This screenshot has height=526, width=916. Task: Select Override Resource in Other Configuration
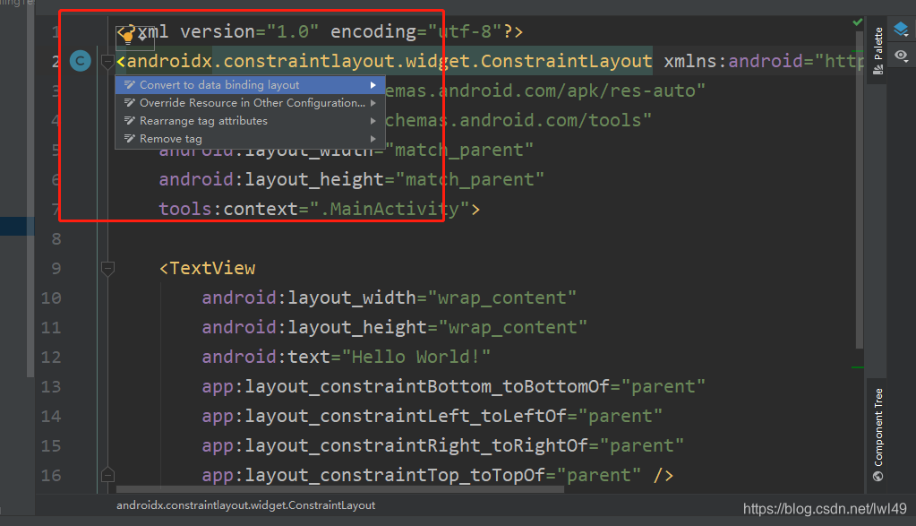coord(250,103)
